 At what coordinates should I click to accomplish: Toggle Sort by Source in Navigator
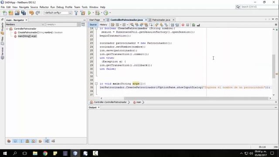click(53, 141)
